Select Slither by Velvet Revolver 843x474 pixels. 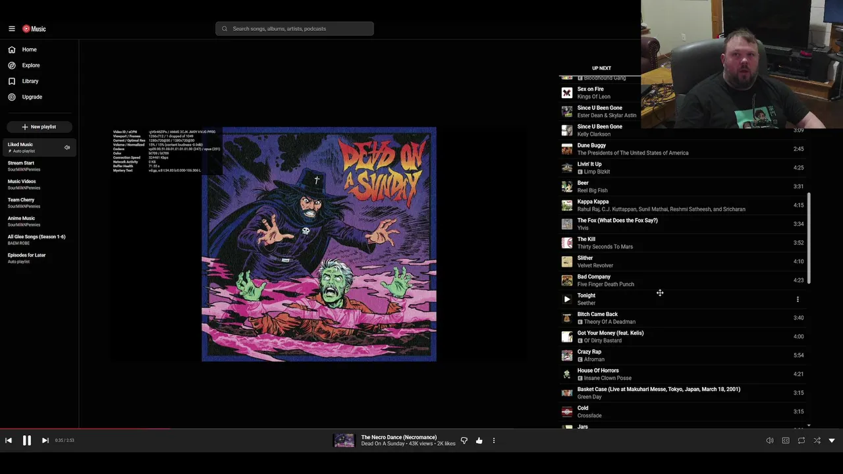click(x=682, y=261)
